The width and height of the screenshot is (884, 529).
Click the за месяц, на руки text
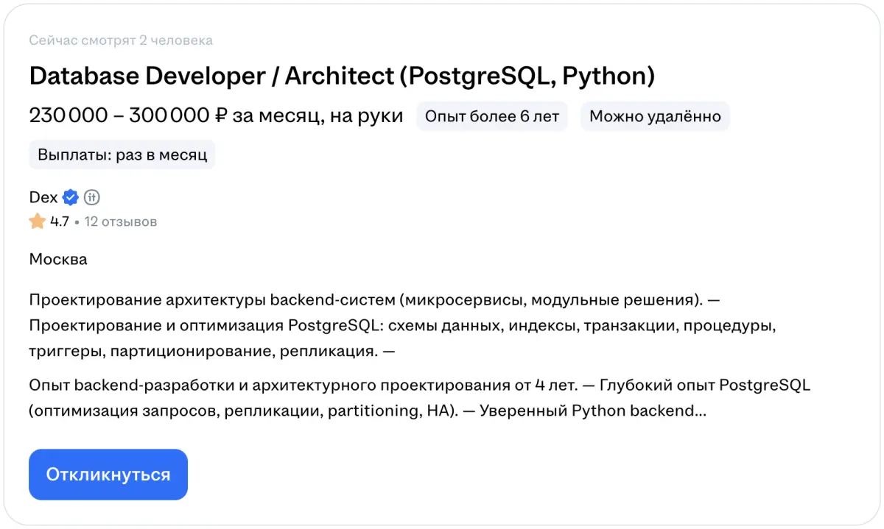(318, 116)
